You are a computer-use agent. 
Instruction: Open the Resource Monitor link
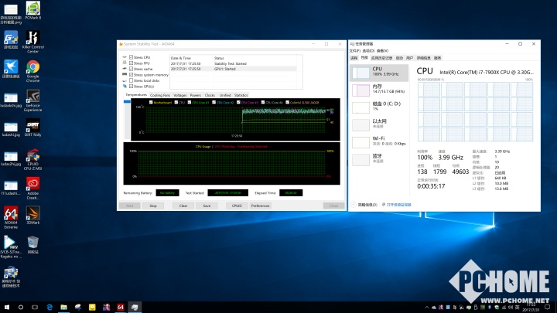pyautogui.click(x=398, y=205)
